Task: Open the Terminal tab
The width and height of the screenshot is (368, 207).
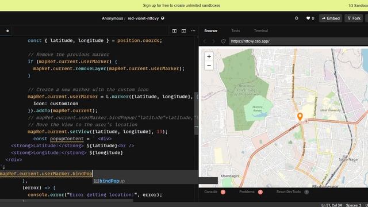Action: pos(260,30)
